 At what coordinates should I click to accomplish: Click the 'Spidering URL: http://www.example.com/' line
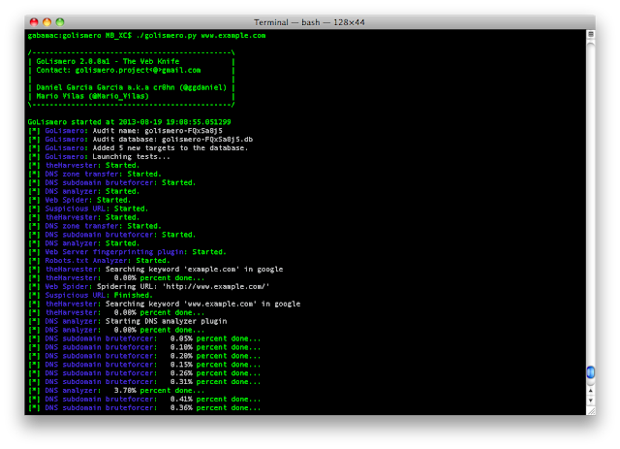[x=148, y=287]
